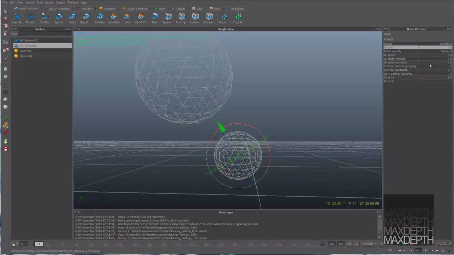Toggle the timeline lock icon
Image resolution: width=454 pixels, height=255 pixels.
coord(13,244)
